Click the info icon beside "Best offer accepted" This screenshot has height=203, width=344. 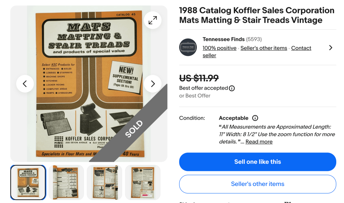231,88
